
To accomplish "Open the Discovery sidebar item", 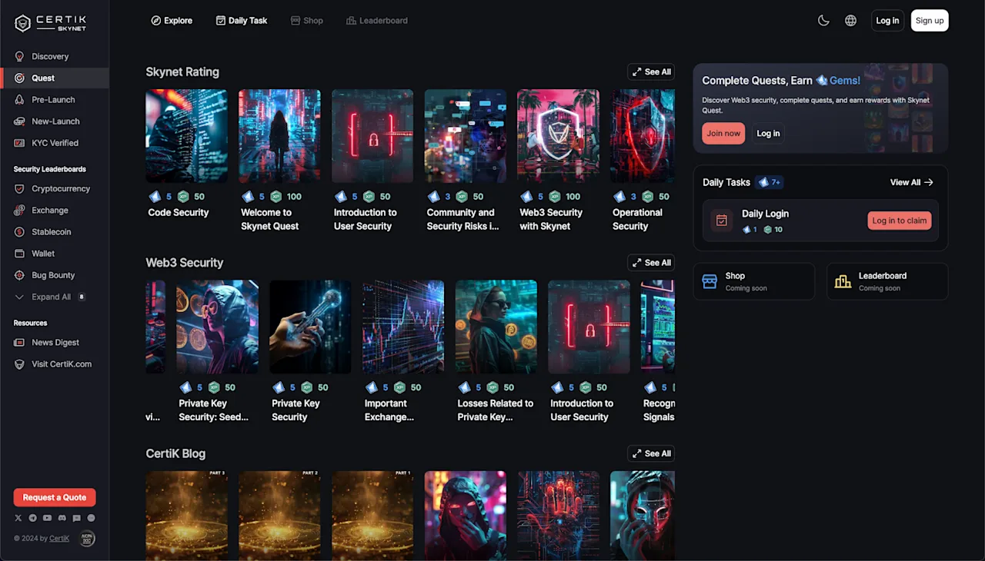I will (55, 57).
